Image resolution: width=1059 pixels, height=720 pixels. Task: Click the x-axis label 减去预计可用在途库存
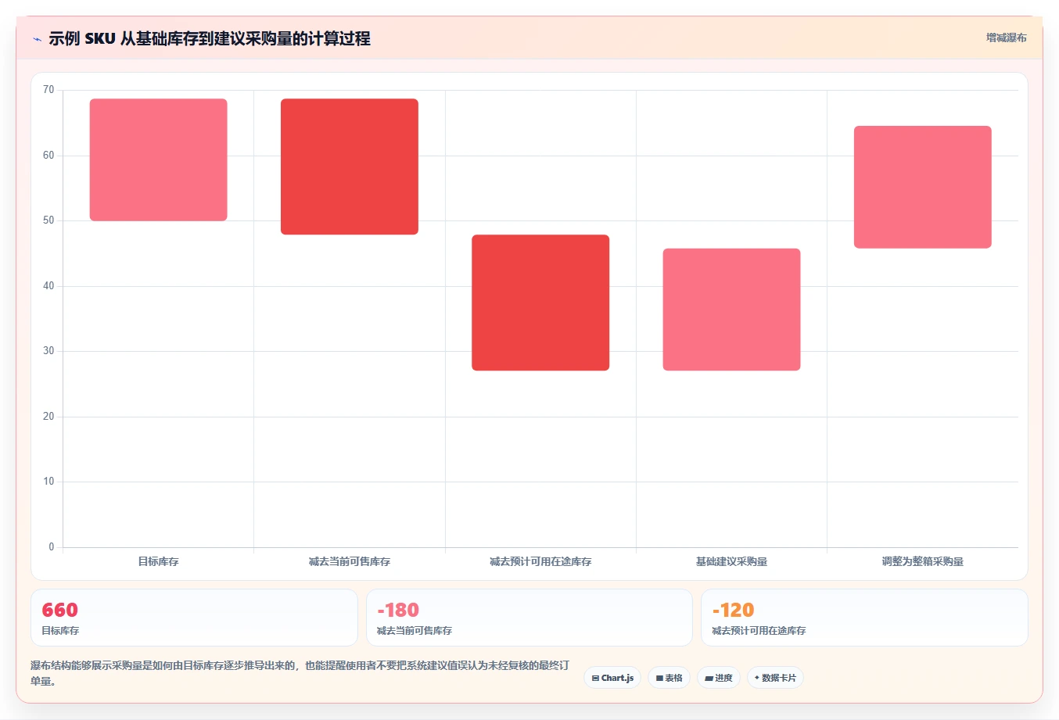[x=540, y=561]
